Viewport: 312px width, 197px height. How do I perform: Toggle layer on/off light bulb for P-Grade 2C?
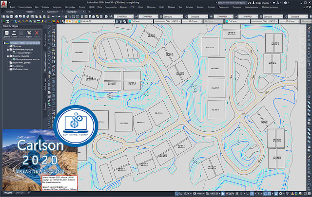point(67,21)
